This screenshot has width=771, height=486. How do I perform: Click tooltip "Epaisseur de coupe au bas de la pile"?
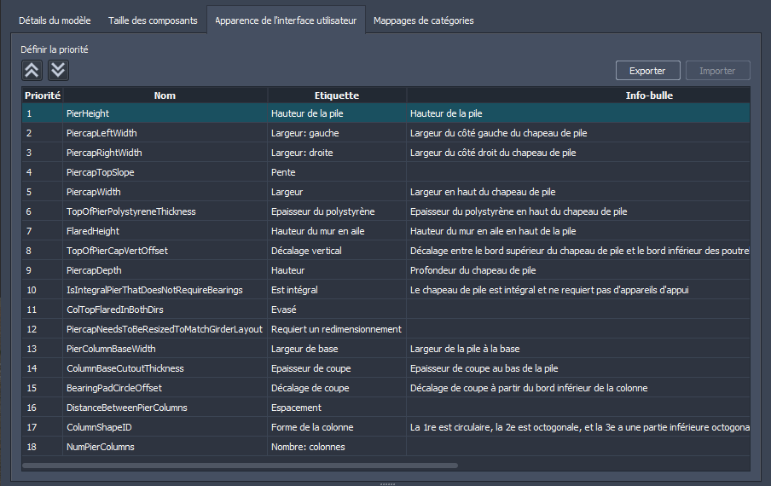578,368
